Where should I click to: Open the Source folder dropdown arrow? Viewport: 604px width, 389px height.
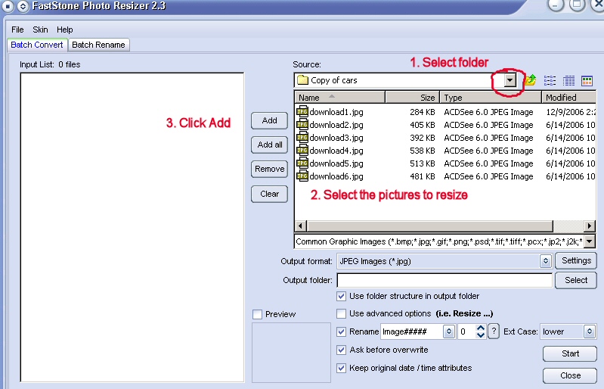[510, 80]
